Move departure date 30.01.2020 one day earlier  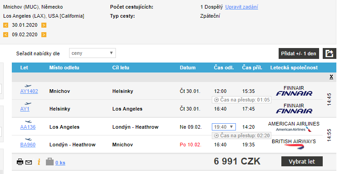(5, 25)
